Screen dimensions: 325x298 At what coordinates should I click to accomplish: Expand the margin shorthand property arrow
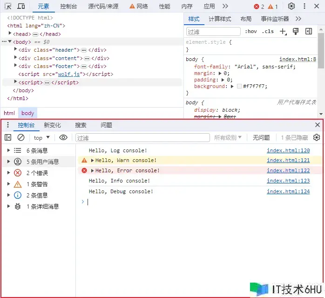tap(220, 73)
